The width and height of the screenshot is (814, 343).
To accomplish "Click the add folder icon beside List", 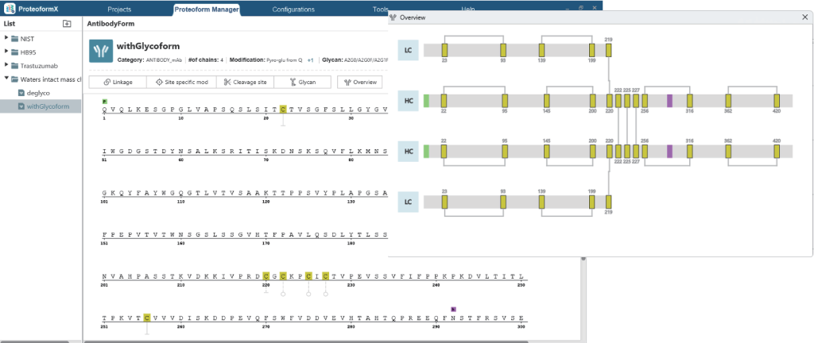I will click(67, 24).
